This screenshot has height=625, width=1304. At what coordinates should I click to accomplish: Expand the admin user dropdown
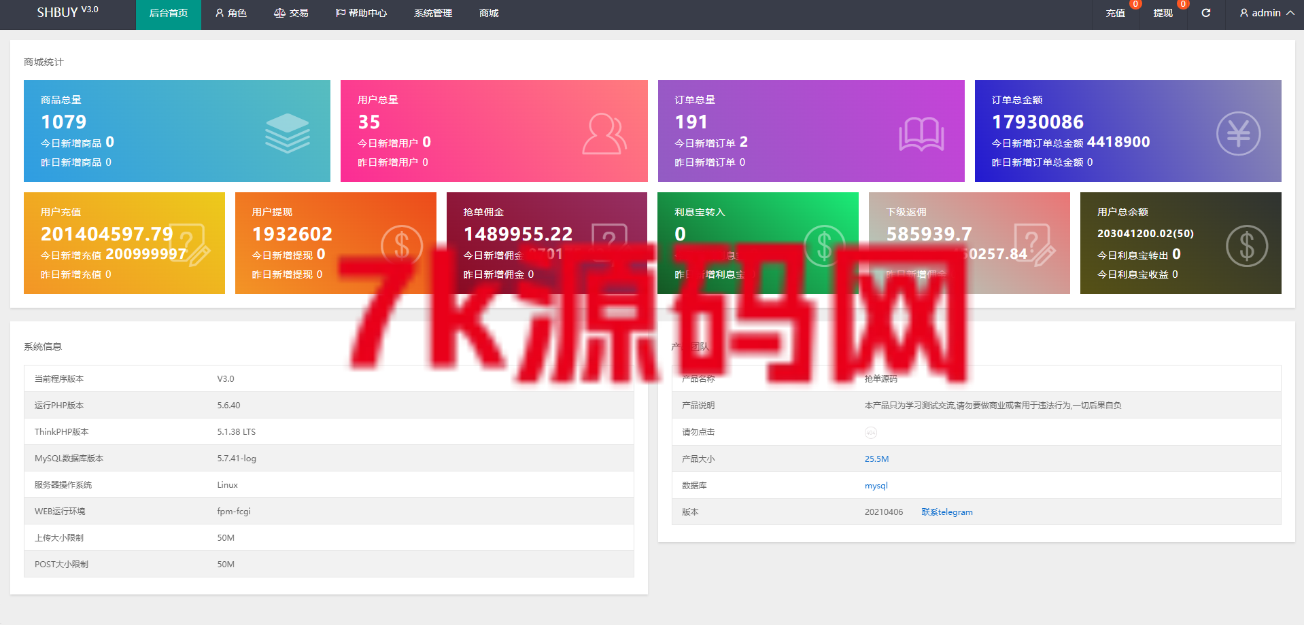(1267, 14)
